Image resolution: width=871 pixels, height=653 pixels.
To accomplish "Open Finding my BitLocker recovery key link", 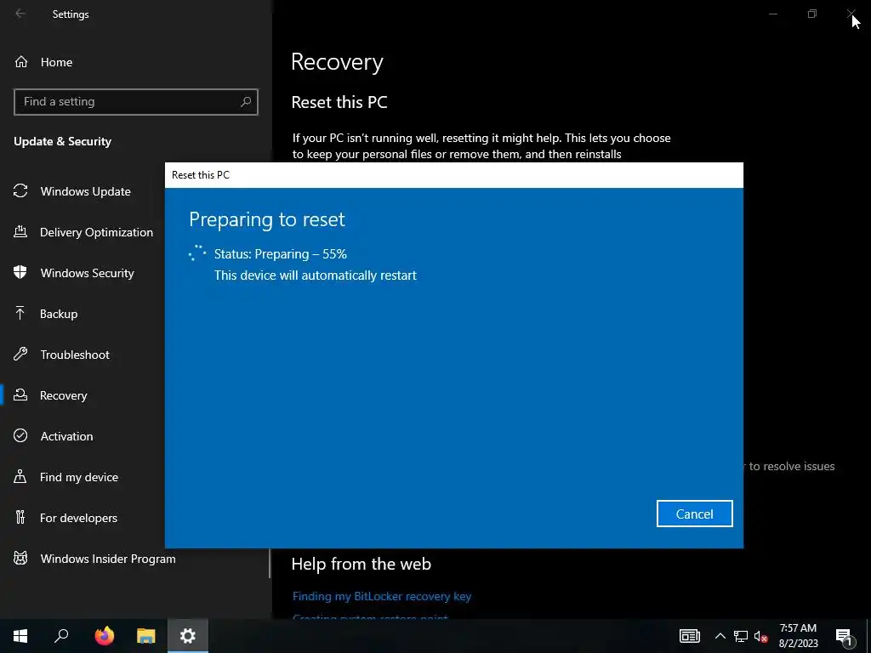I will [x=382, y=596].
